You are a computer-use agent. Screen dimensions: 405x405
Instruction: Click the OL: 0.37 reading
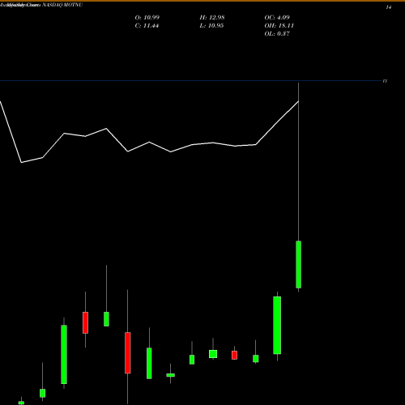277,34
